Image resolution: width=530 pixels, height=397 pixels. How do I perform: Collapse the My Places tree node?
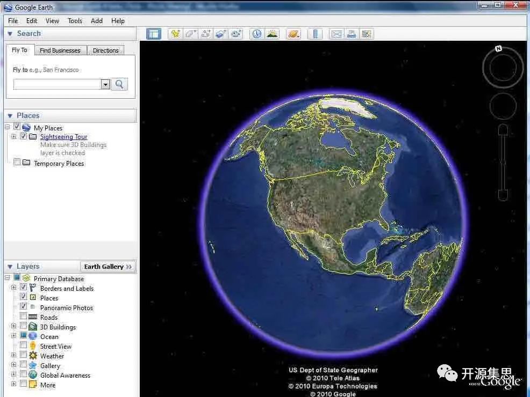click(8, 127)
